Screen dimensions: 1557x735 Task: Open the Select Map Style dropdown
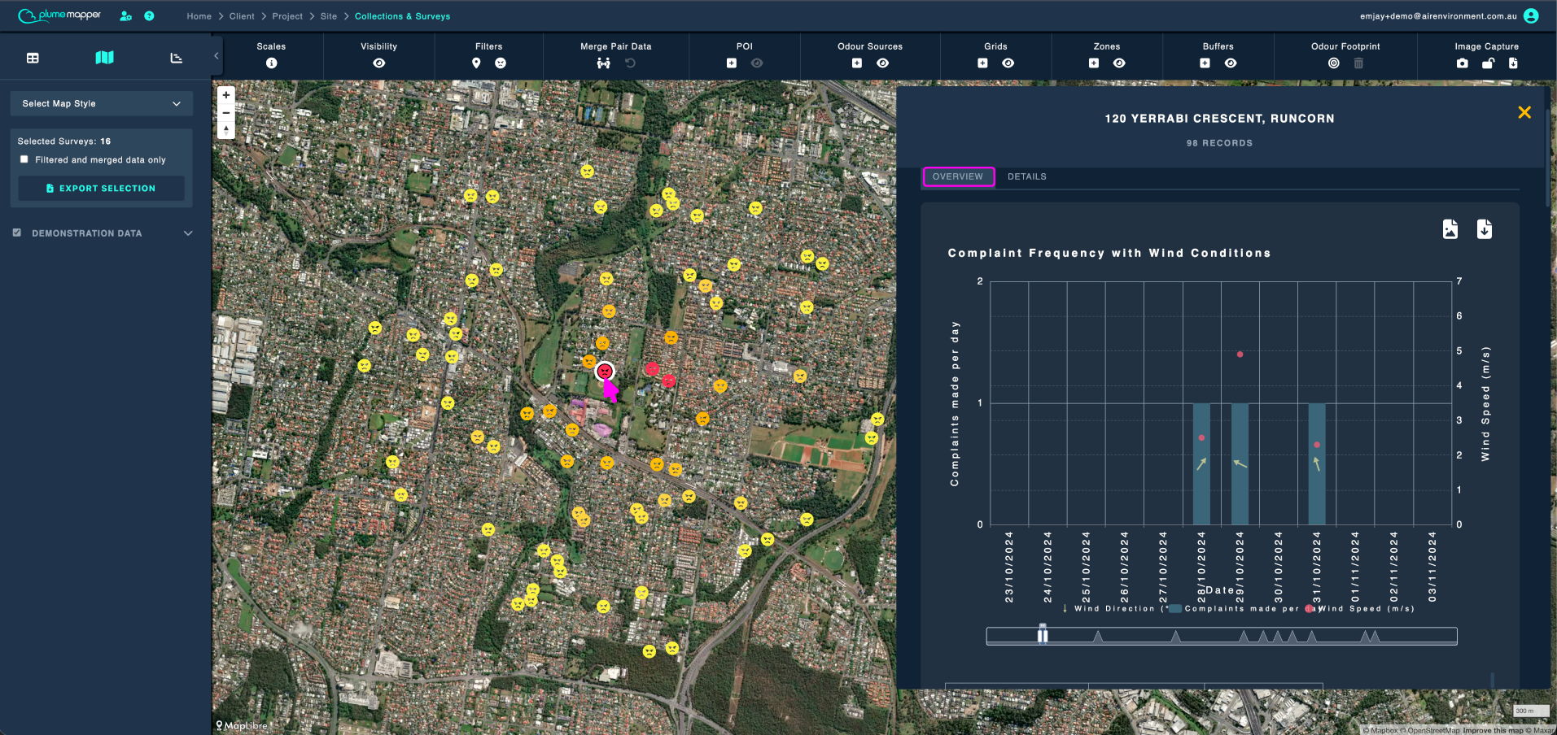102,103
